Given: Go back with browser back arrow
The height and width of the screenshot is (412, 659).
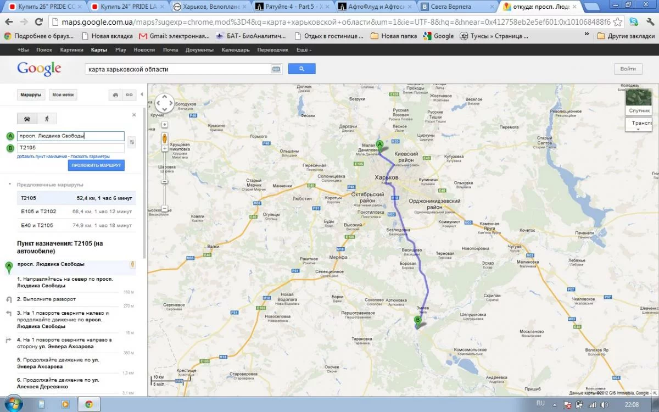Looking at the screenshot, I should [x=9, y=22].
